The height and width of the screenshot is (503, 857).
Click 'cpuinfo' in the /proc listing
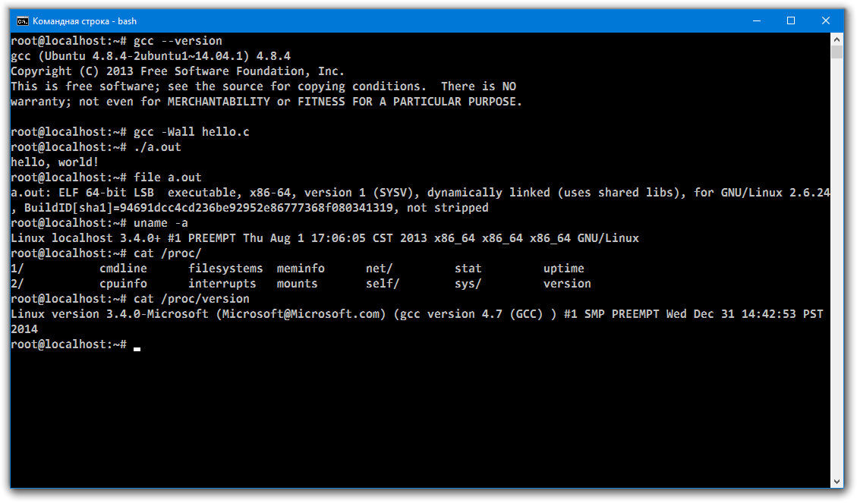(x=123, y=284)
